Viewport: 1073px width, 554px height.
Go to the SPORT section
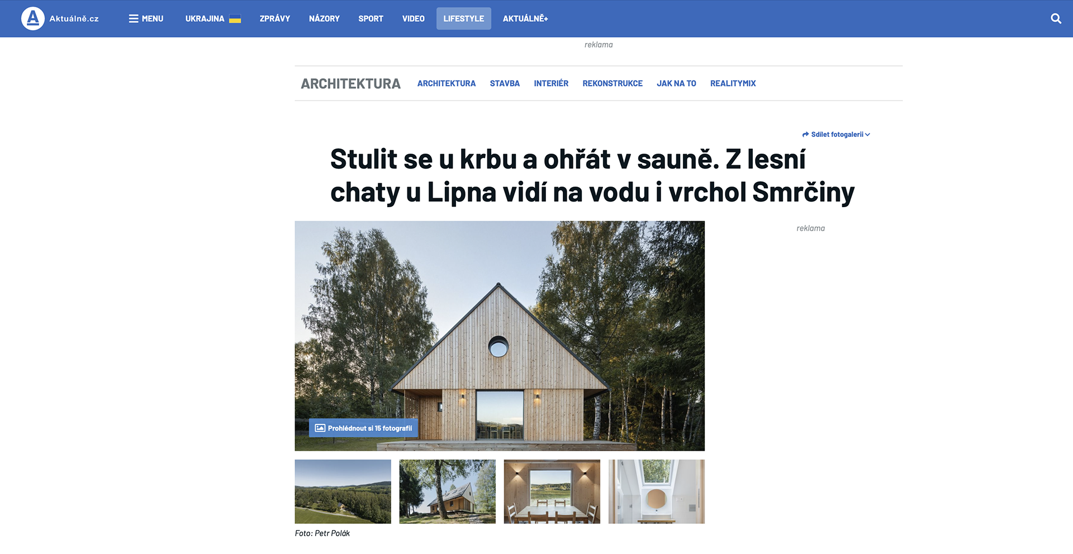tap(371, 18)
